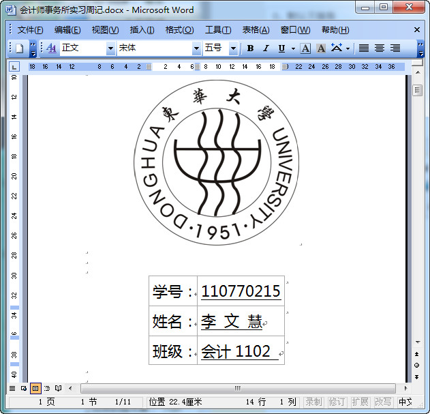Screen dimensions: 430x414
Task: Switch to Web Layout view
Action: [24, 388]
